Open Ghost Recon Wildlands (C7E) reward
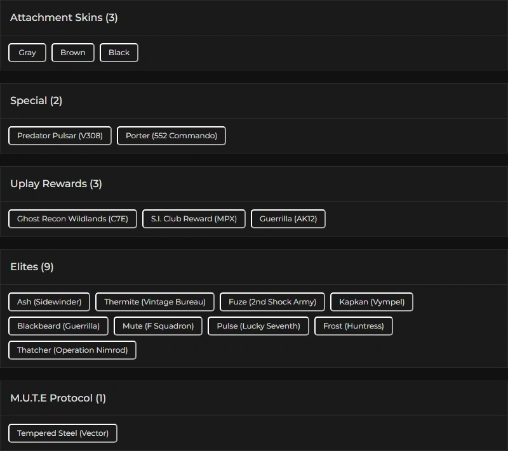 pos(72,219)
